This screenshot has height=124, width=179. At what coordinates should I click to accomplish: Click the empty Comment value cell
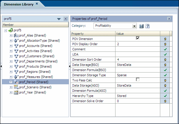pos(138,49)
